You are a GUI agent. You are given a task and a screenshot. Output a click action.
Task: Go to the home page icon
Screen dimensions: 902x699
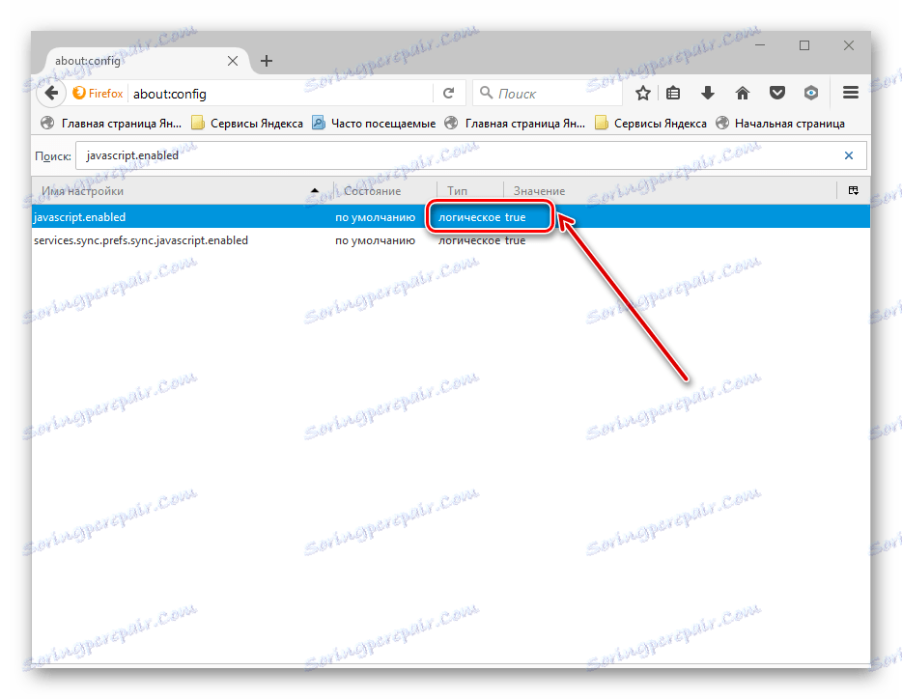pos(743,94)
